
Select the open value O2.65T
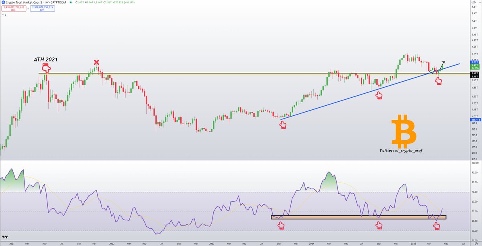(x=80, y=2)
